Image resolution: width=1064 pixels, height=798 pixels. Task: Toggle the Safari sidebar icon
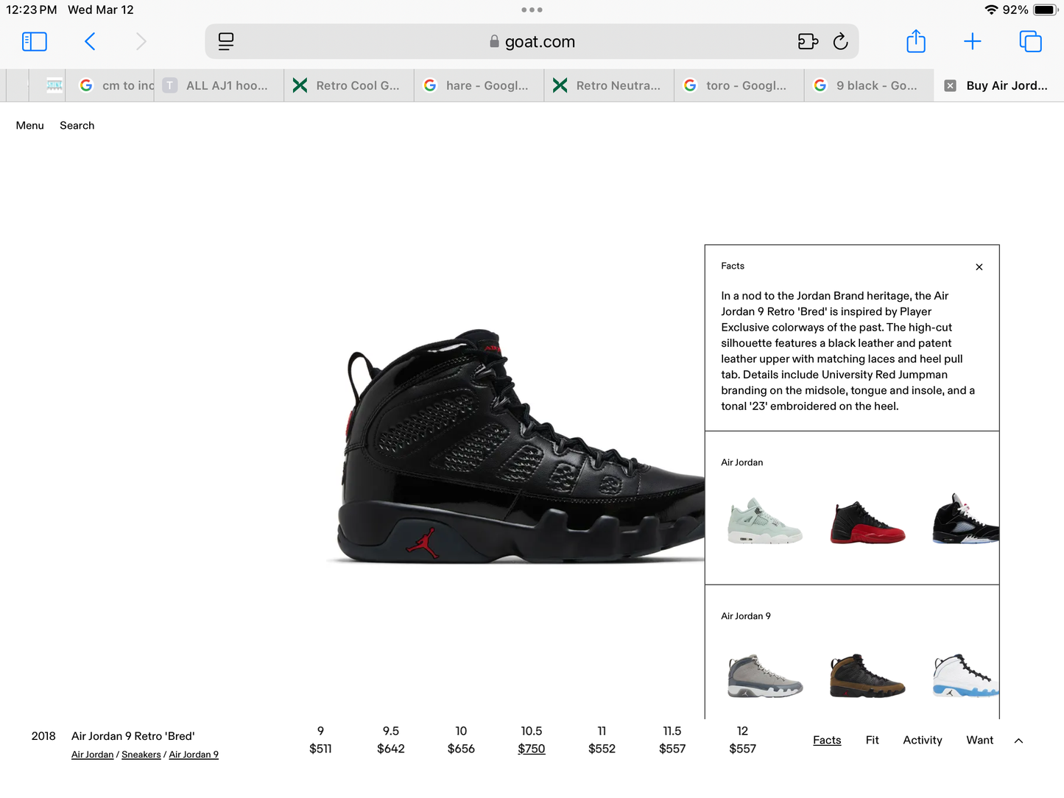[35, 41]
